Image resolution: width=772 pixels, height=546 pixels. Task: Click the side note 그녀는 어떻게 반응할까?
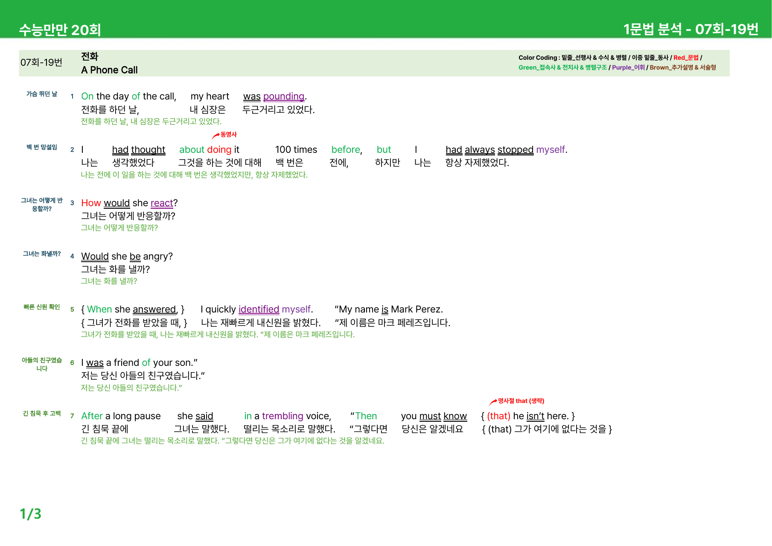pos(42,204)
